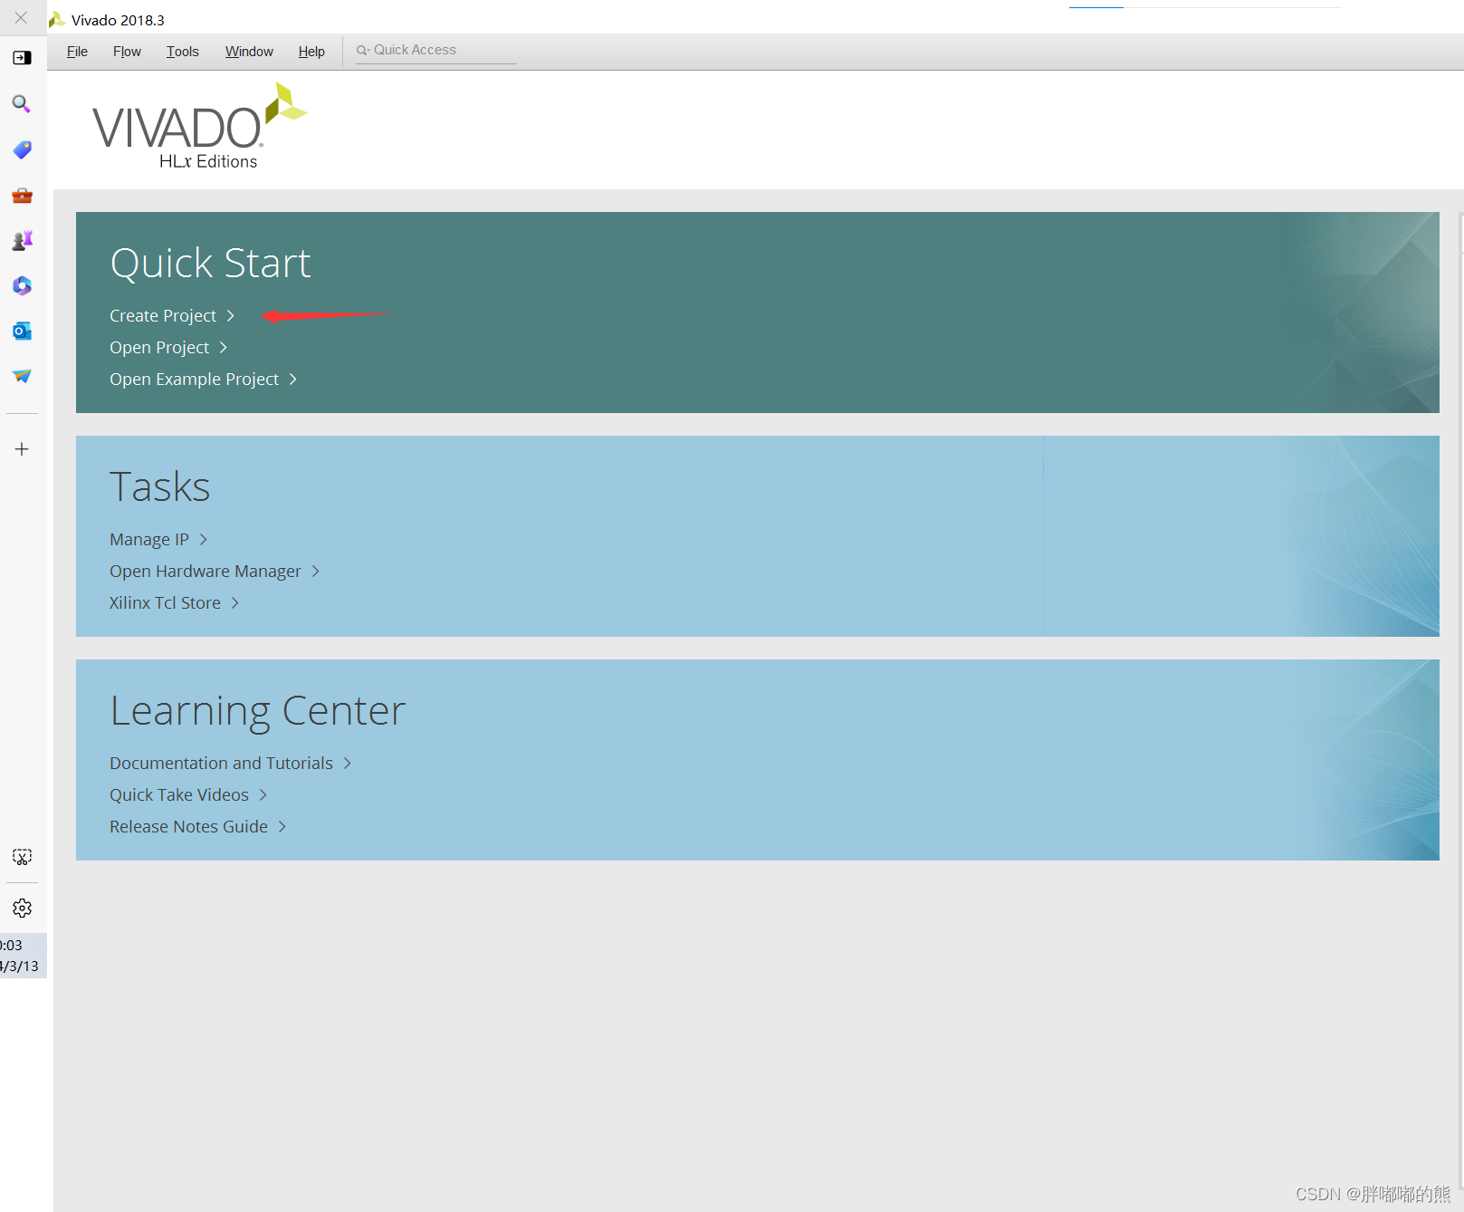1464x1212 pixels.
Task: Open the red toolbox tools icon
Action: pos(22,195)
